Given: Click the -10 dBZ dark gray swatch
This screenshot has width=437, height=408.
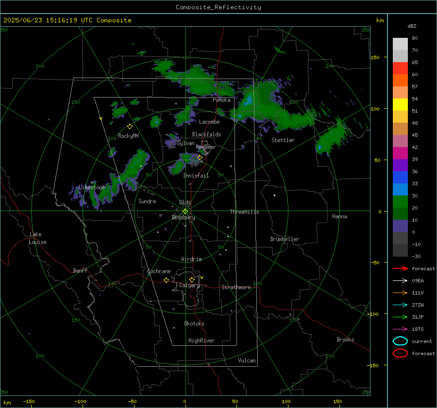Looking at the screenshot, I should 400,250.
